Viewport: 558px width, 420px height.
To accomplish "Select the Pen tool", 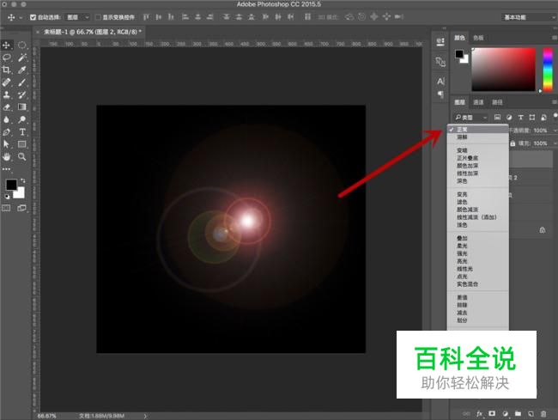I will click(x=6, y=132).
